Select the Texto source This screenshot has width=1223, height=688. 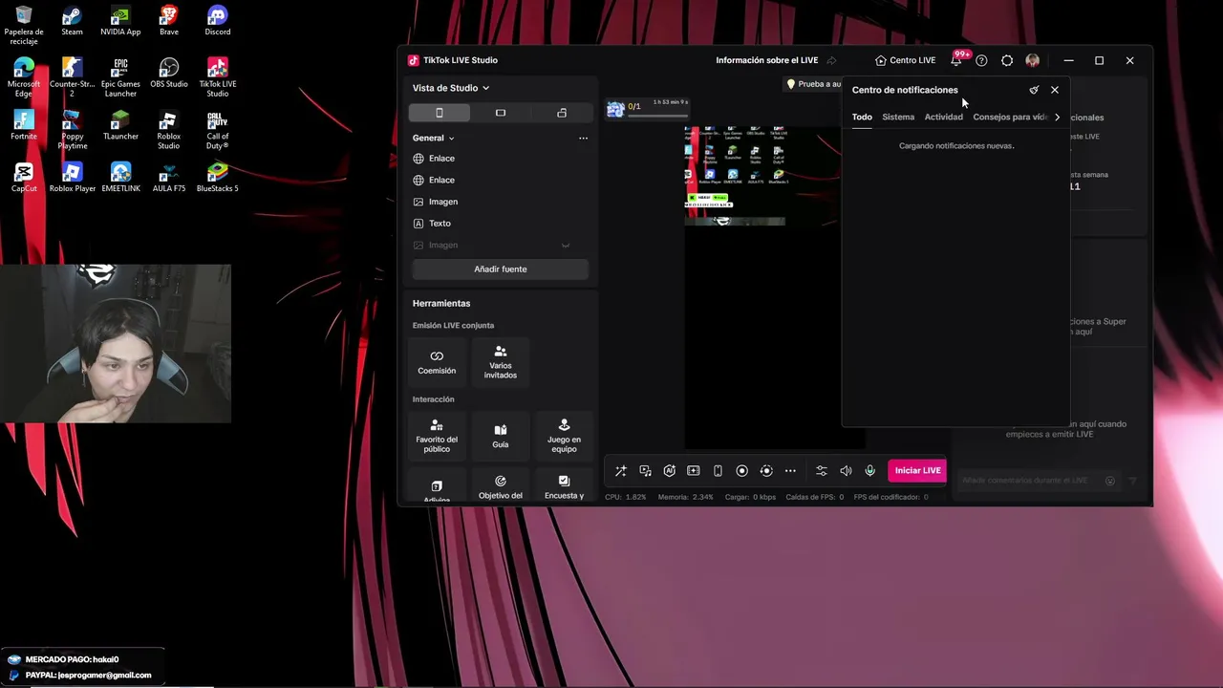point(501,223)
